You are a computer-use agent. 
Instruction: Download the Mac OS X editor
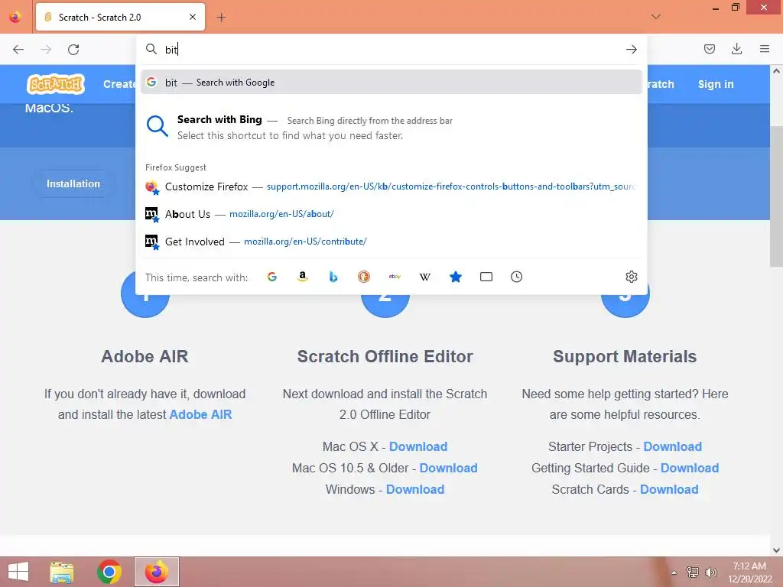418,446
